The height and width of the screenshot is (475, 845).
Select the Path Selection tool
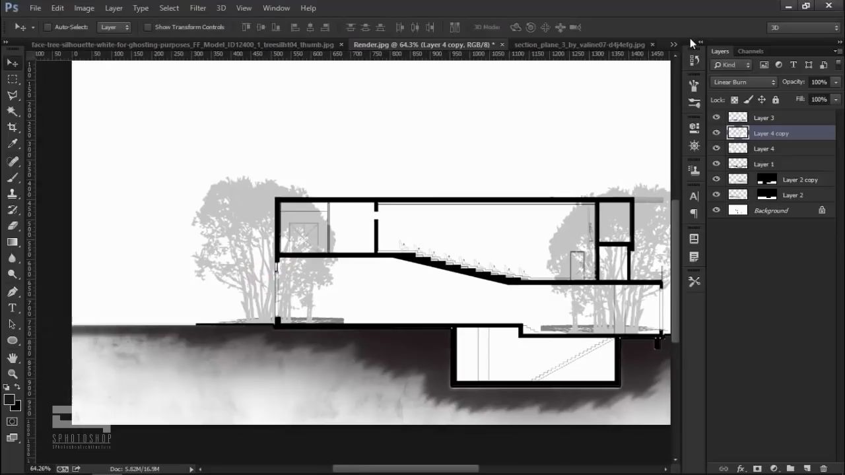13,325
